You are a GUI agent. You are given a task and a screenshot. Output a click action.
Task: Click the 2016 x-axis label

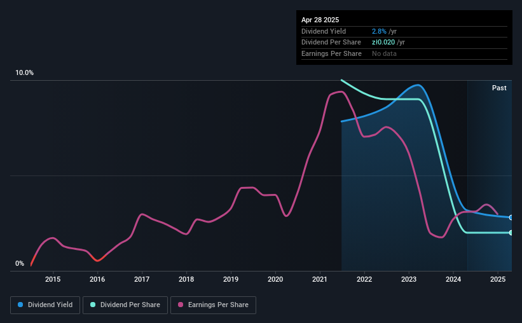click(x=97, y=279)
